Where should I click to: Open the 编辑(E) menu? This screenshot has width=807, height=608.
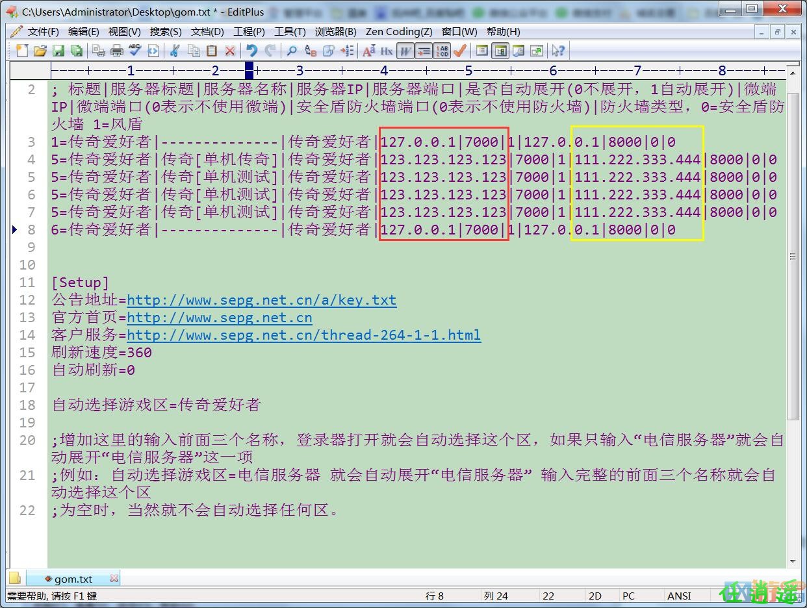[84, 31]
